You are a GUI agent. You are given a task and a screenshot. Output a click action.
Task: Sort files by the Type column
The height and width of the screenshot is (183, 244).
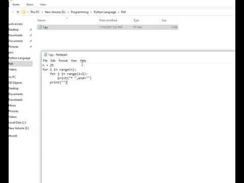pos(136,20)
